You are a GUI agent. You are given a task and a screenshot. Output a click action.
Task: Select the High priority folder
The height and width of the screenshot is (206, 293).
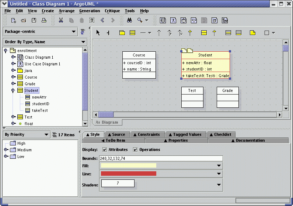click(21, 143)
